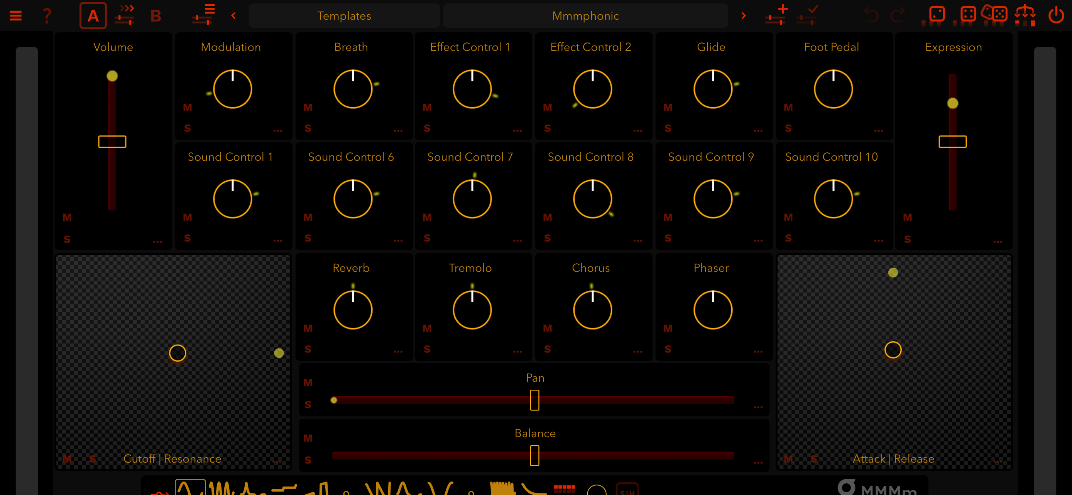Click the Sound Control 8 knob
This screenshot has width=1072, height=495.
[x=592, y=199]
